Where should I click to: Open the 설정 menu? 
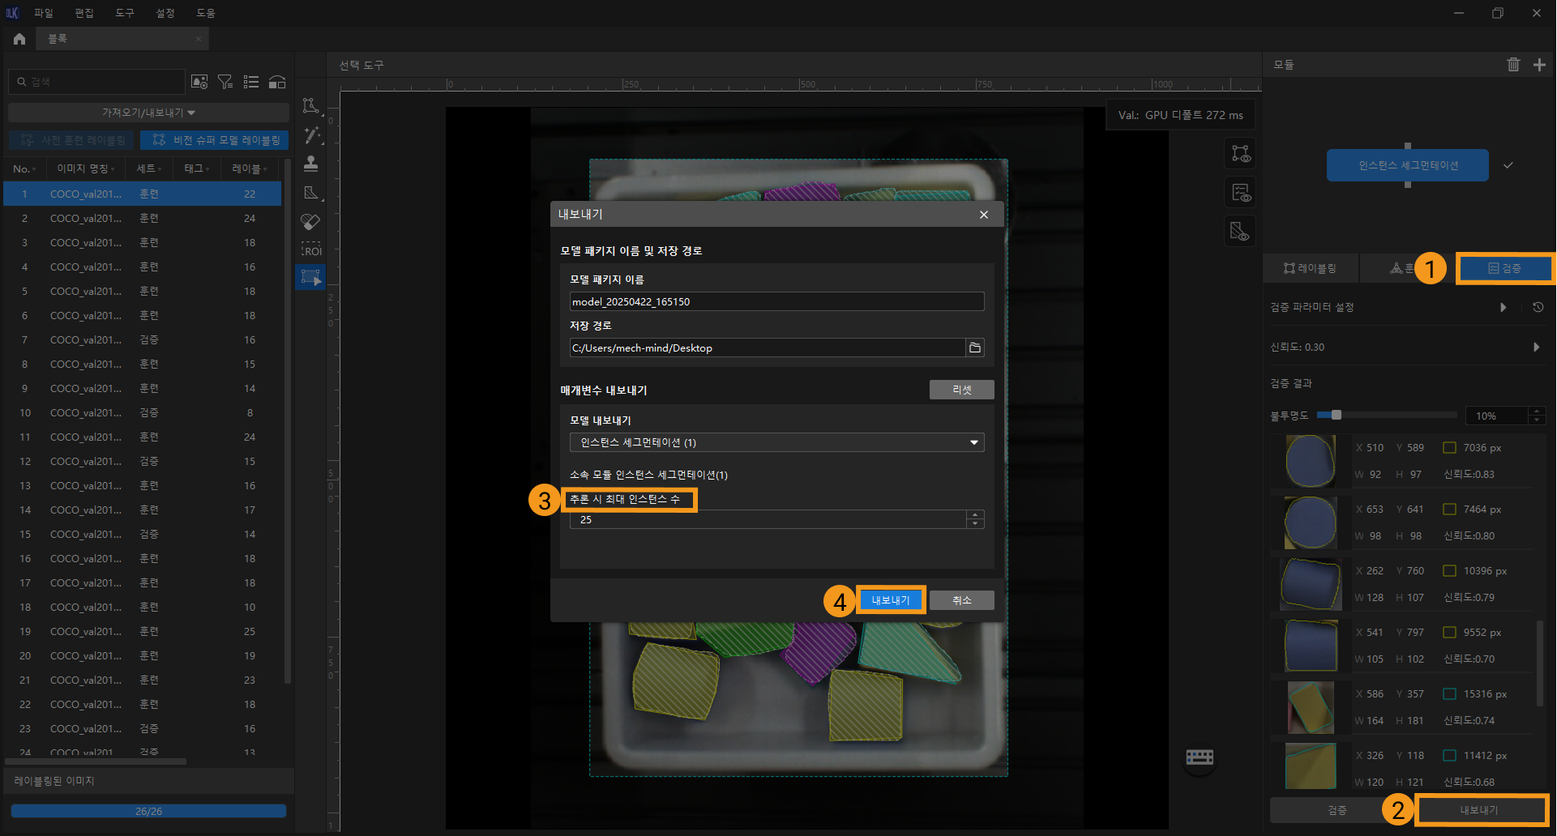(x=165, y=13)
